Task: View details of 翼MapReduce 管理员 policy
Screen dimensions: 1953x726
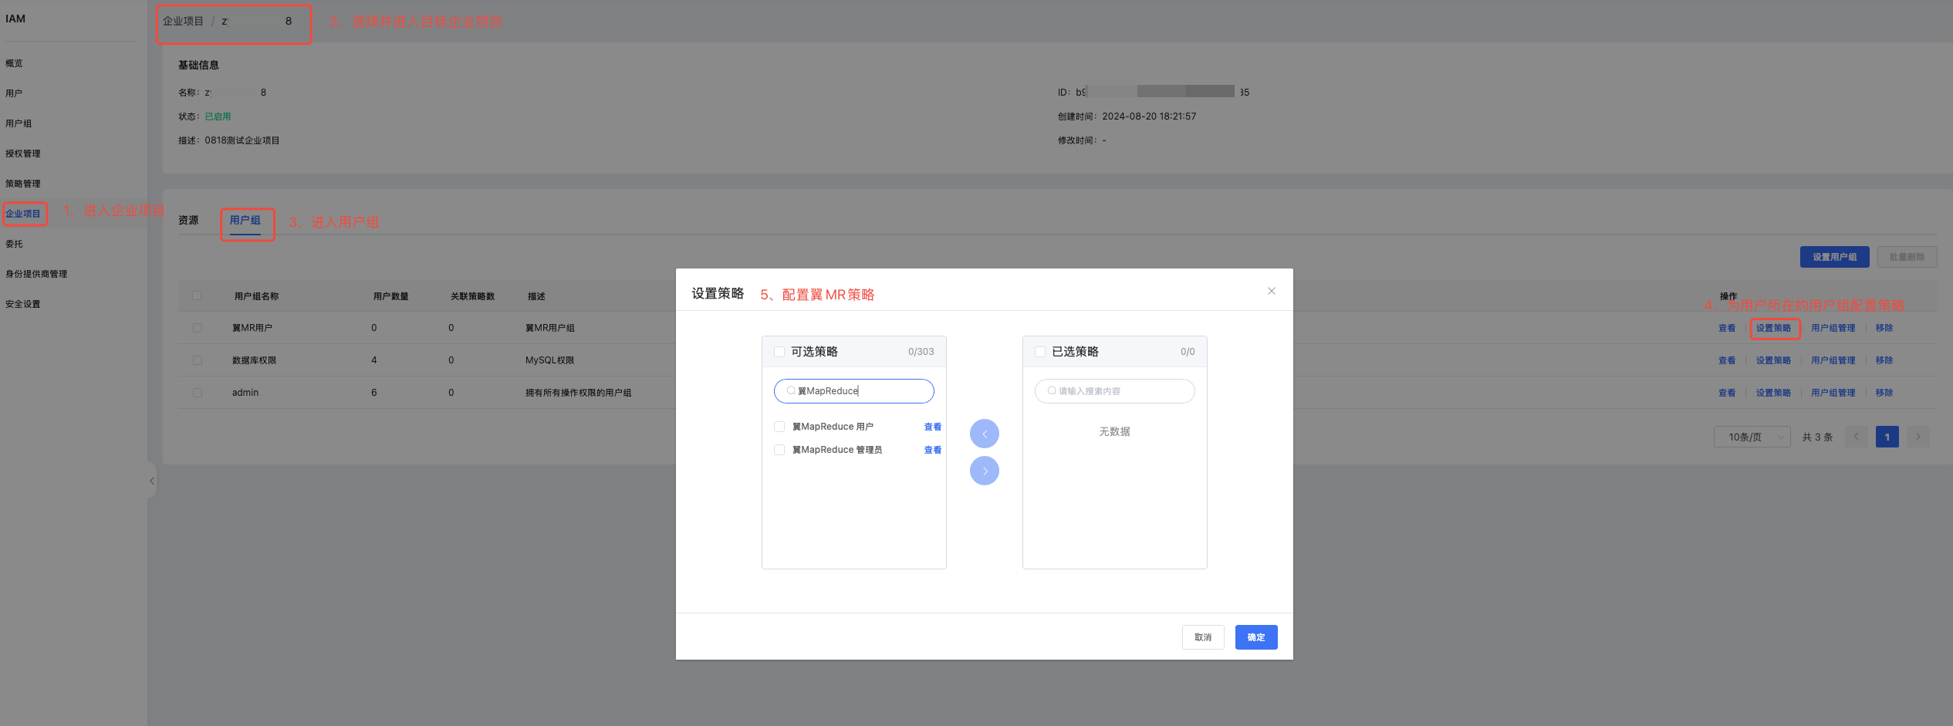Action: 932,450
